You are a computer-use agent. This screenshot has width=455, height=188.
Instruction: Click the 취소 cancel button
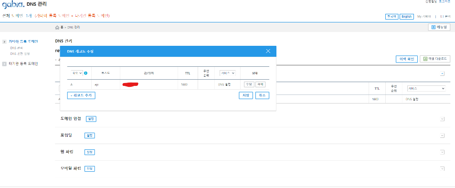pyautogui.click(x=262, y=95)
